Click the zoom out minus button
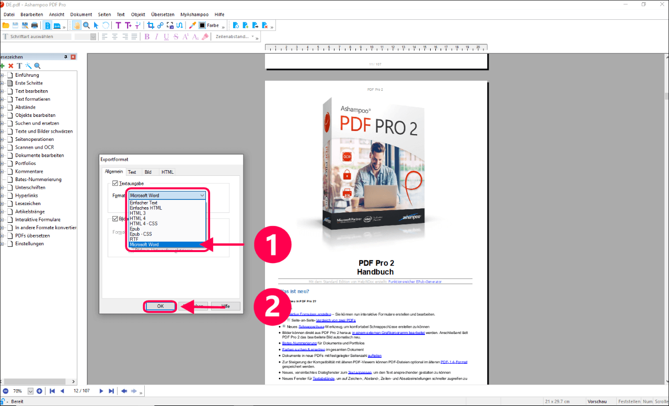 coord(5,391)
